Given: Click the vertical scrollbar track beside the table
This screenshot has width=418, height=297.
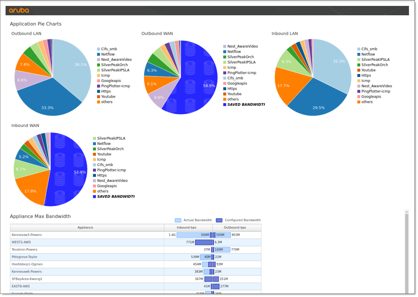Looking at the screenshot, I should point(407,254).
